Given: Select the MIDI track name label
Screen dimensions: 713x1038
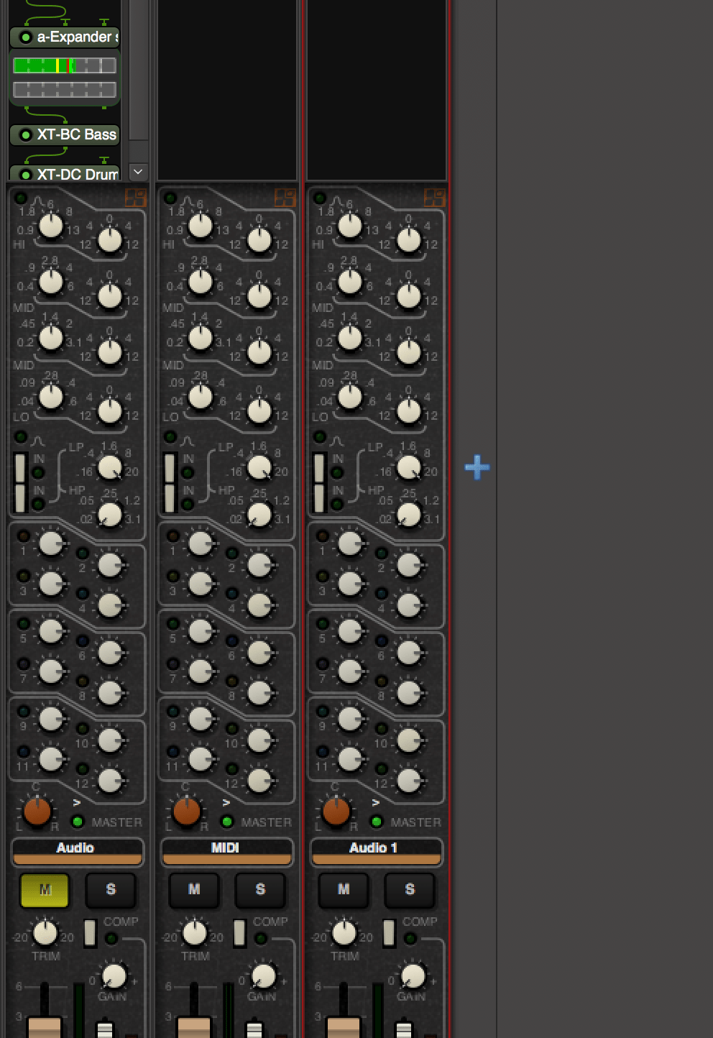Looking at the screenshot, I should [x=227, y=848].
